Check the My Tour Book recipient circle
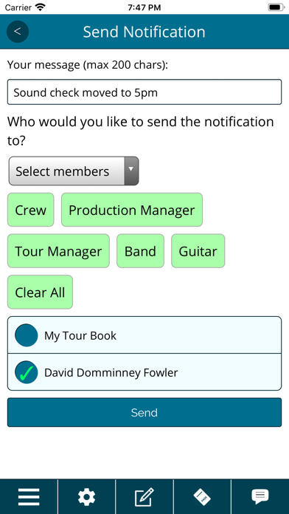The width and height of the screenshot is (289, 514). point(27,335)
